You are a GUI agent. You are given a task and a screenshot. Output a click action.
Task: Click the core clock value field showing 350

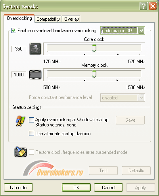pyautogui.click(x=19, y=49)
